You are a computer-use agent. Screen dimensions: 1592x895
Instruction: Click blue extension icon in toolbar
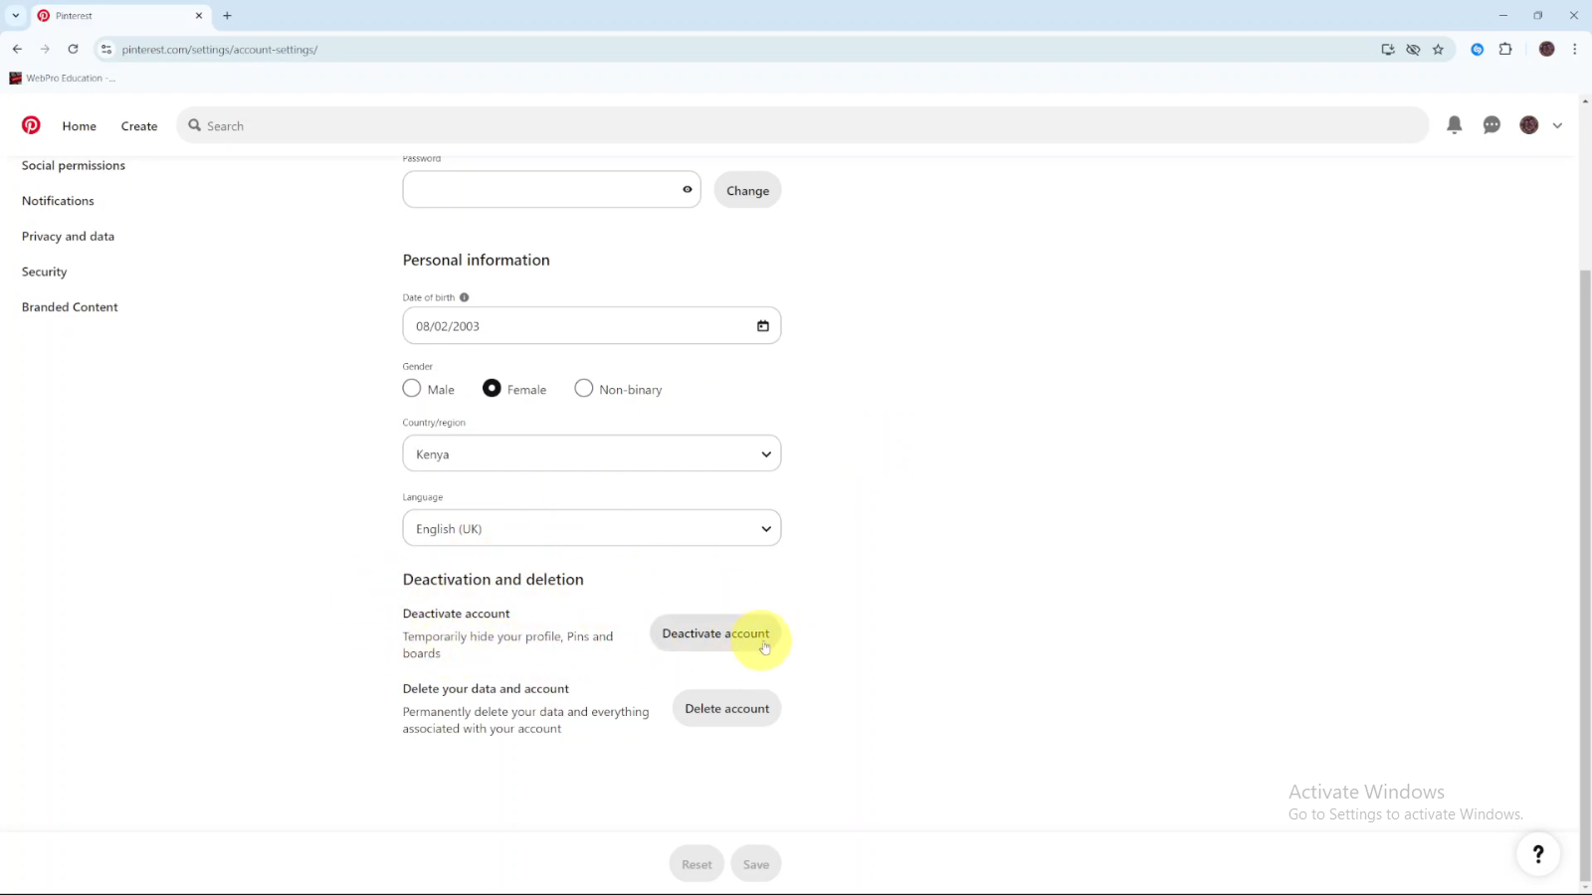[1478, 49]
